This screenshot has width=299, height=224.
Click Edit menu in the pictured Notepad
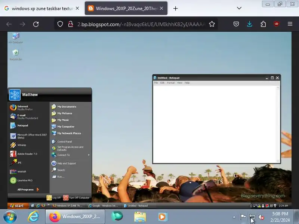[x=162, y=83]
